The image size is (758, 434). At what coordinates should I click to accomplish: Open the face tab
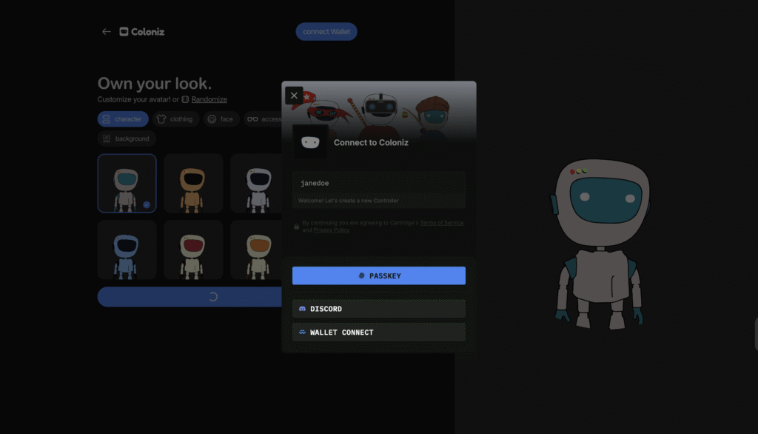tap(221, 119)
